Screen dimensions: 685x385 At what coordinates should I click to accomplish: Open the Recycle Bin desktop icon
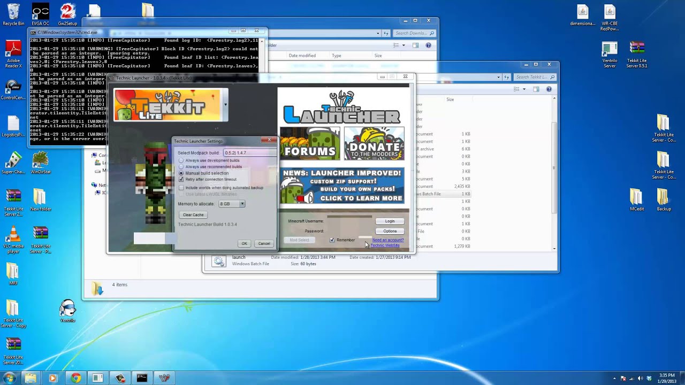[13, 14]
